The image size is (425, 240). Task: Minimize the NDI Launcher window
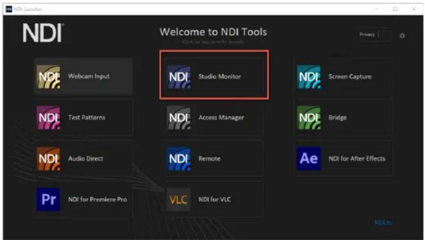pos(377,9)
